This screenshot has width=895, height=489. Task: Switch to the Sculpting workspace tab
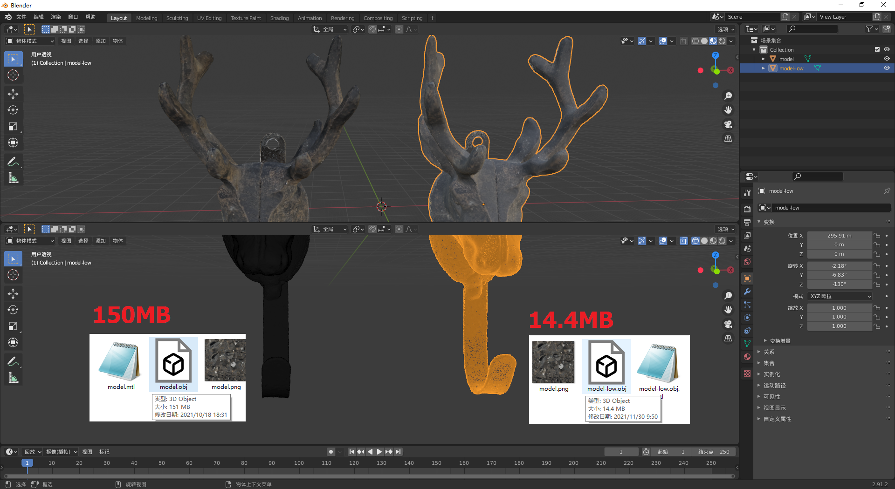[177, 18]
